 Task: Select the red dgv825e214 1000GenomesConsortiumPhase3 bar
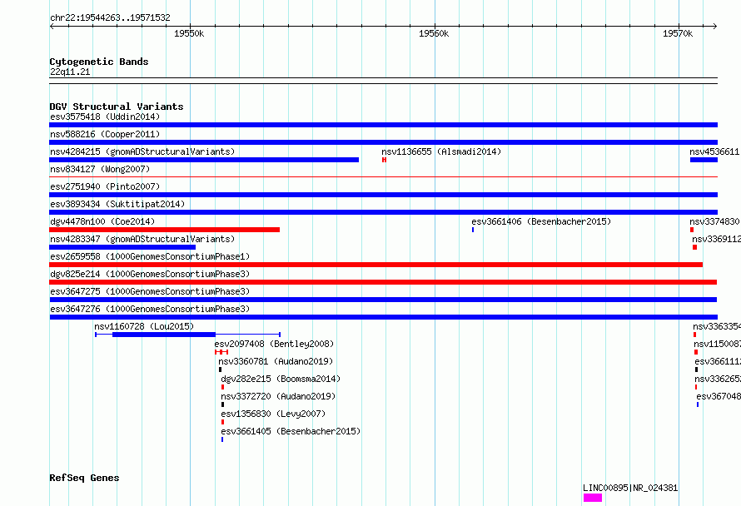click(383, 282)
